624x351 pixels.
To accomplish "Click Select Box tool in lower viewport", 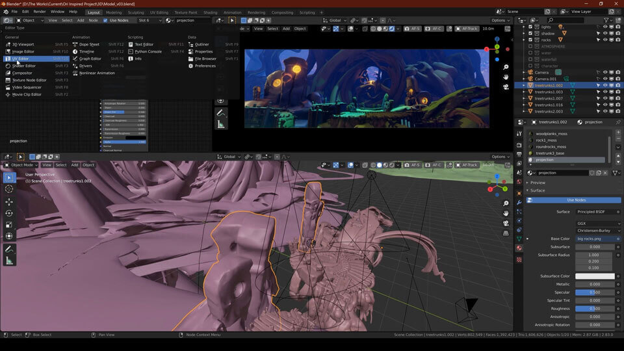I will [8, 177].
